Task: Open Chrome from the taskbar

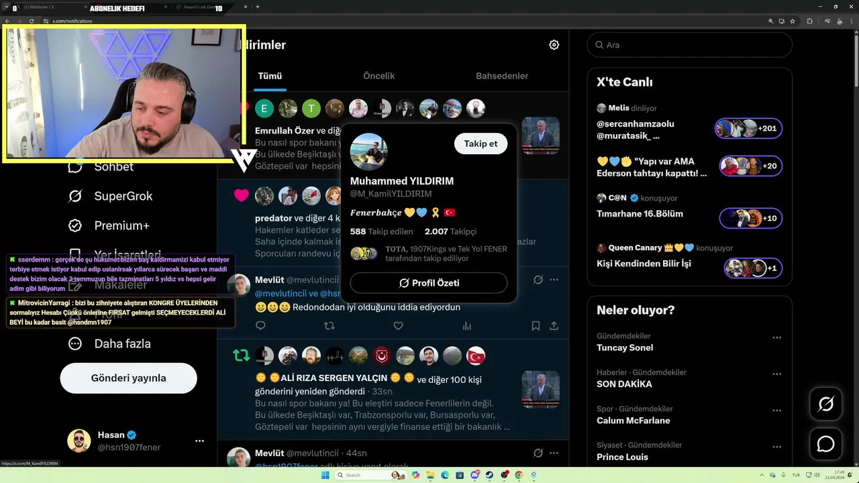Action: tap(519, 475)
